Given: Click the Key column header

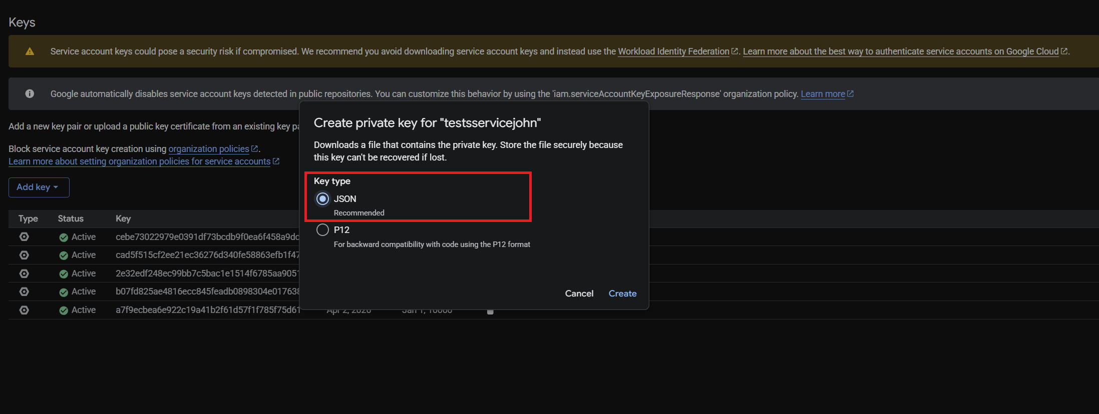Looking at the screenshot, I should (x=123, y=218).
